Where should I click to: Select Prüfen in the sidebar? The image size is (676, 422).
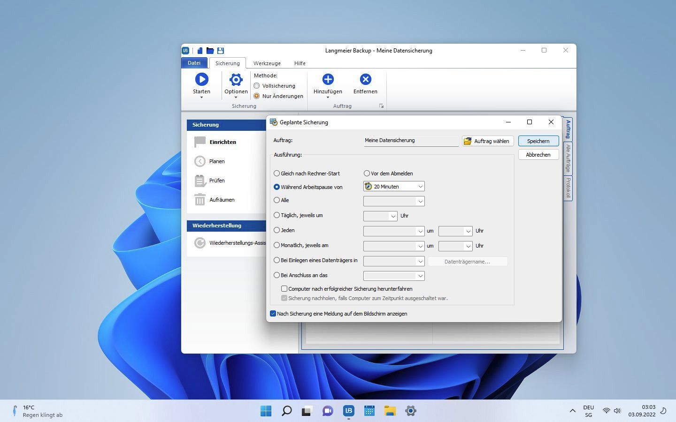click(x=216, y=181)
